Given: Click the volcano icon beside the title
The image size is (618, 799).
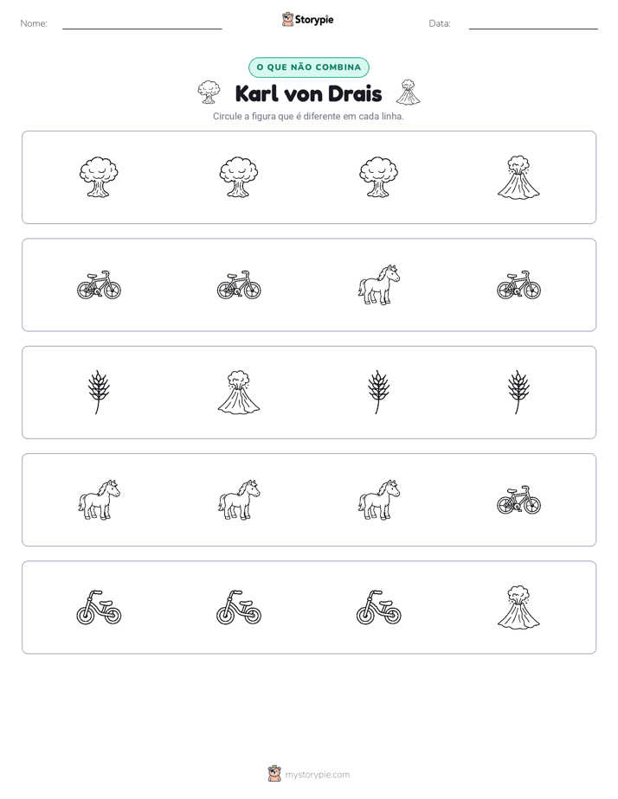Looking at the screenshot, I should tap(409, 93).
